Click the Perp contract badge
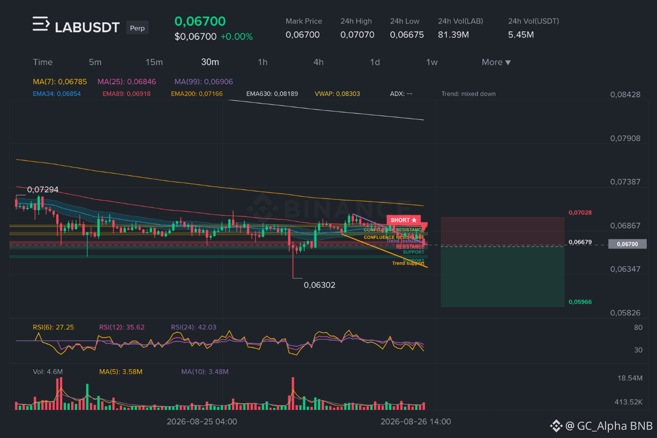 [x=137, y=28]
